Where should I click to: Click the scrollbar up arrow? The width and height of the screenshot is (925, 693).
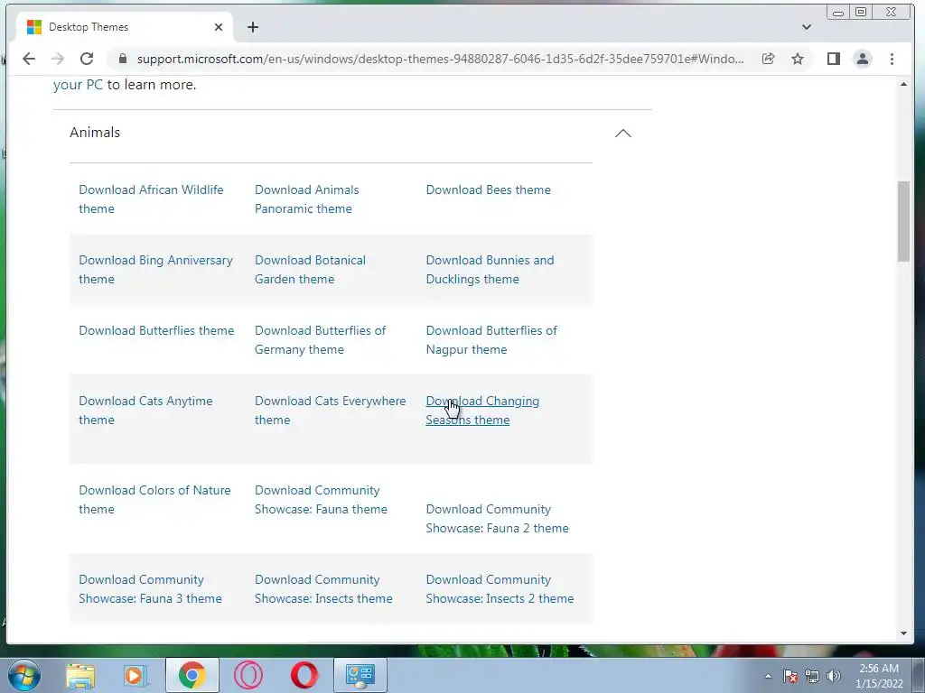pos(903,84)
